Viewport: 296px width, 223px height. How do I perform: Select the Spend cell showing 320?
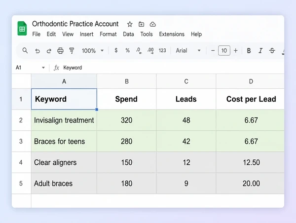tap(127, 120)
